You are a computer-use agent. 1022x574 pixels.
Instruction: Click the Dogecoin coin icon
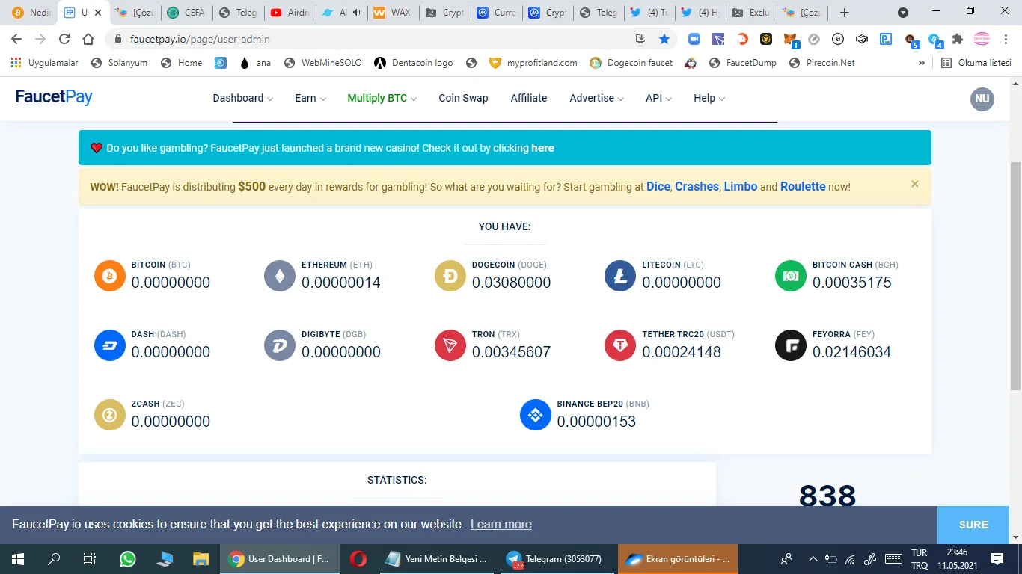pyautogui.click(x=450, y=276)
